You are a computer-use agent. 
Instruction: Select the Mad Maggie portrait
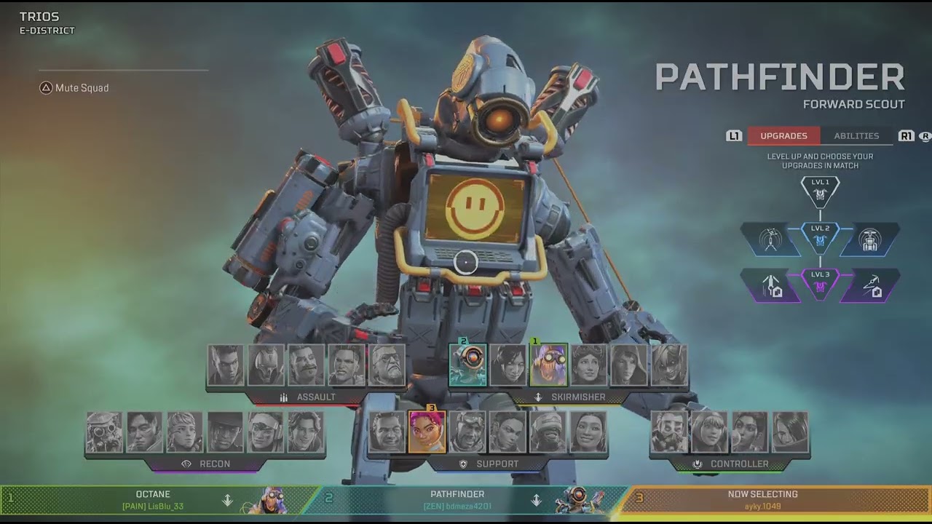[x=347, y=365]
